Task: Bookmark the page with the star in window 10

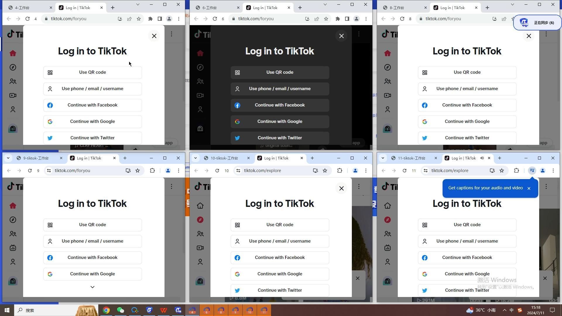Action: point(325,171)
